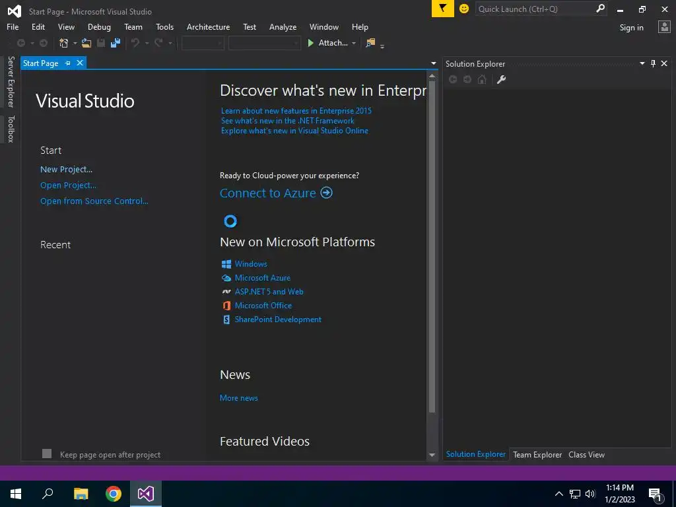Click the New Project... link

point(66,170)
